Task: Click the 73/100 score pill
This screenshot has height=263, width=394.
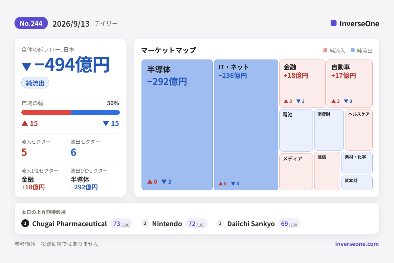Action: (121, 224)
